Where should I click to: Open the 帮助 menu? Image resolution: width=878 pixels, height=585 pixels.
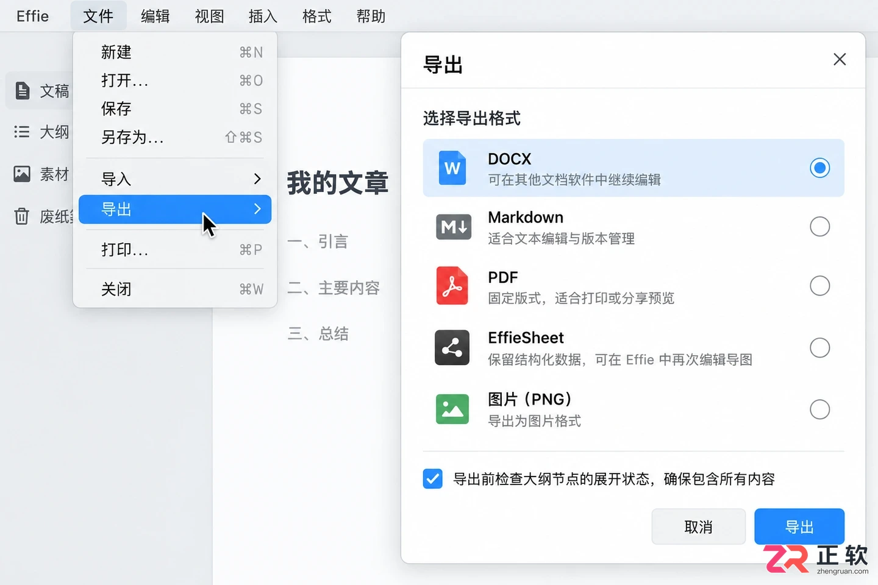pos(371,16)
